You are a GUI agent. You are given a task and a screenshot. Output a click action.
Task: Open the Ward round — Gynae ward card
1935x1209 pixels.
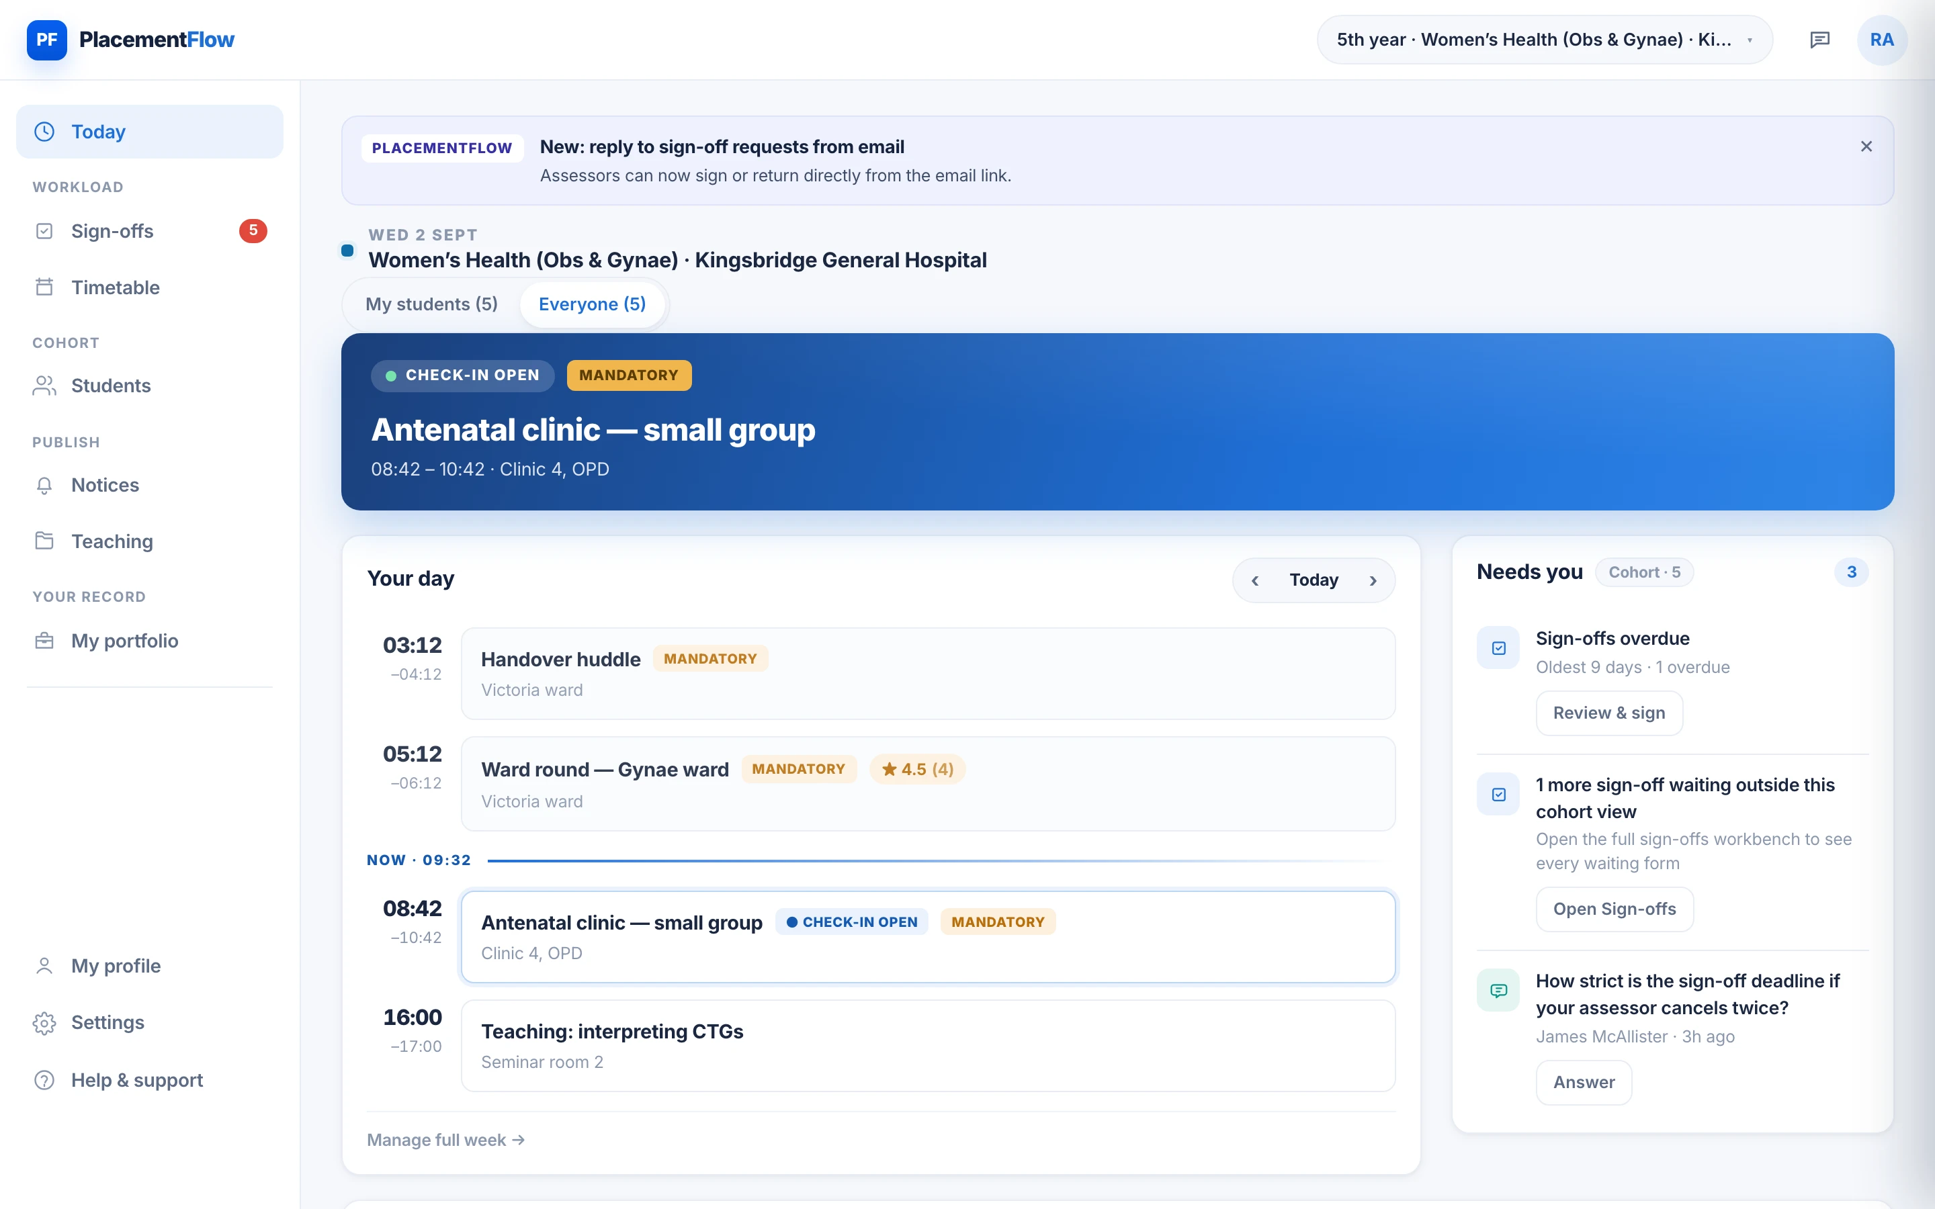[x=929, y=784]
